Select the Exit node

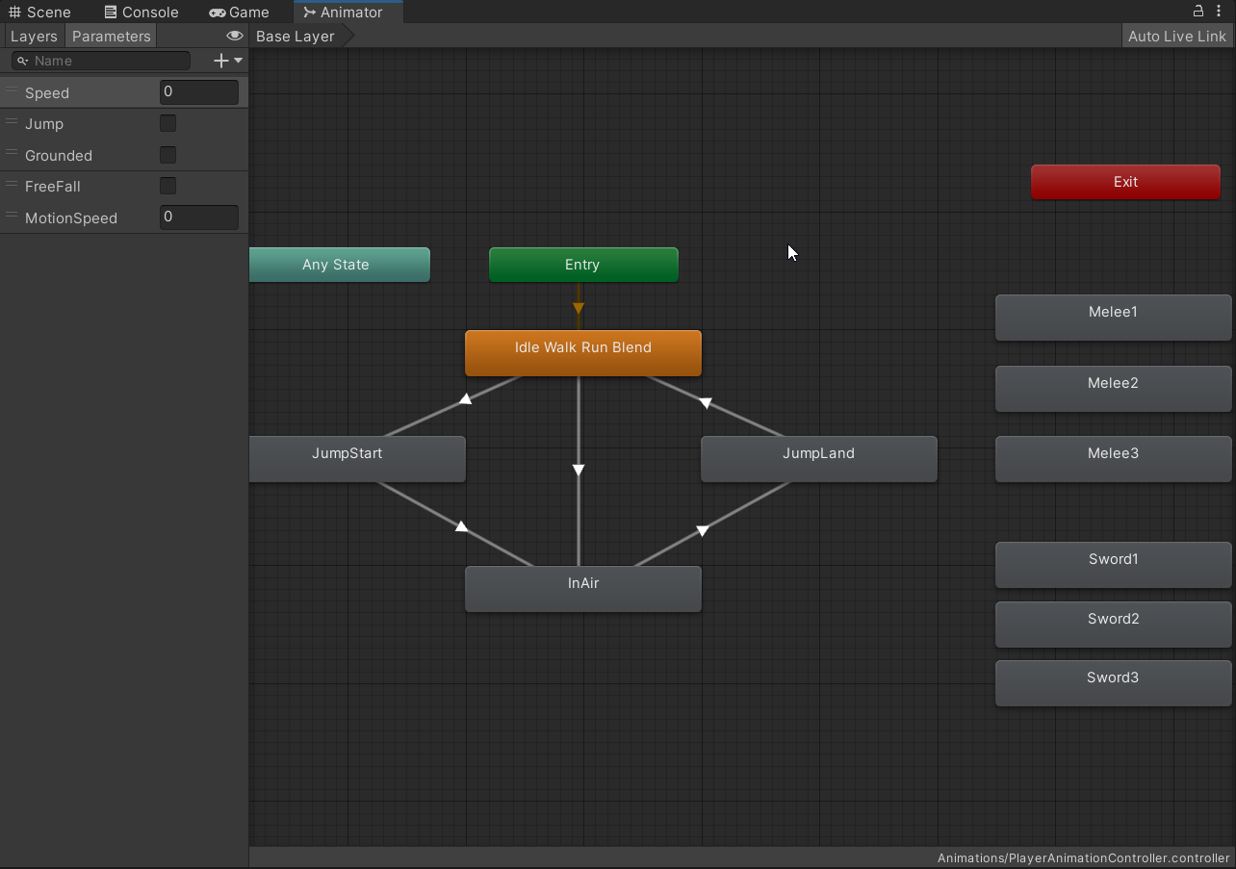point(1125,182)
